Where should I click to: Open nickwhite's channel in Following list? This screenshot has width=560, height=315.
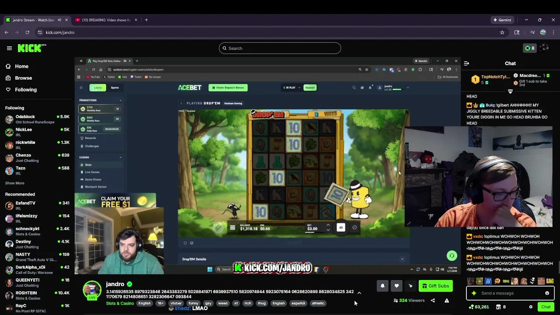[37, 144]
